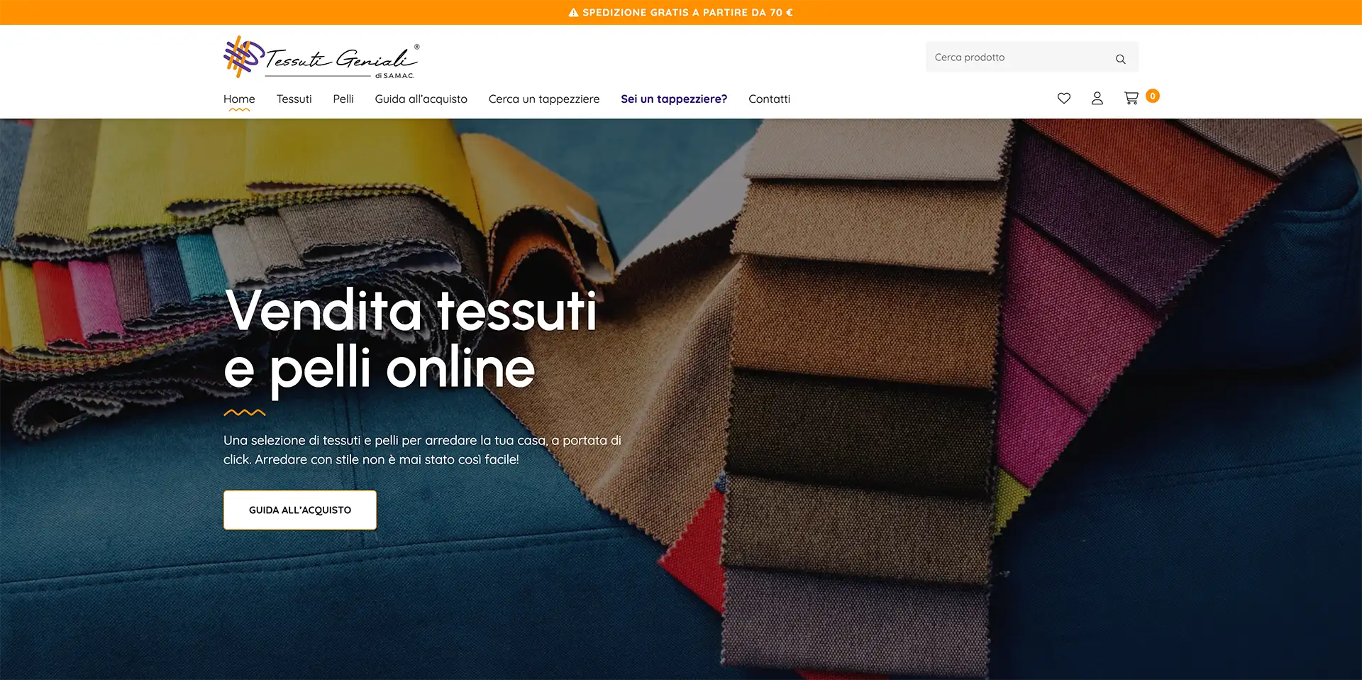Viewport: 1362px width, 680px height.
Task: Click the Sei un tappezziere? link
Action: [x=674, y=99]
